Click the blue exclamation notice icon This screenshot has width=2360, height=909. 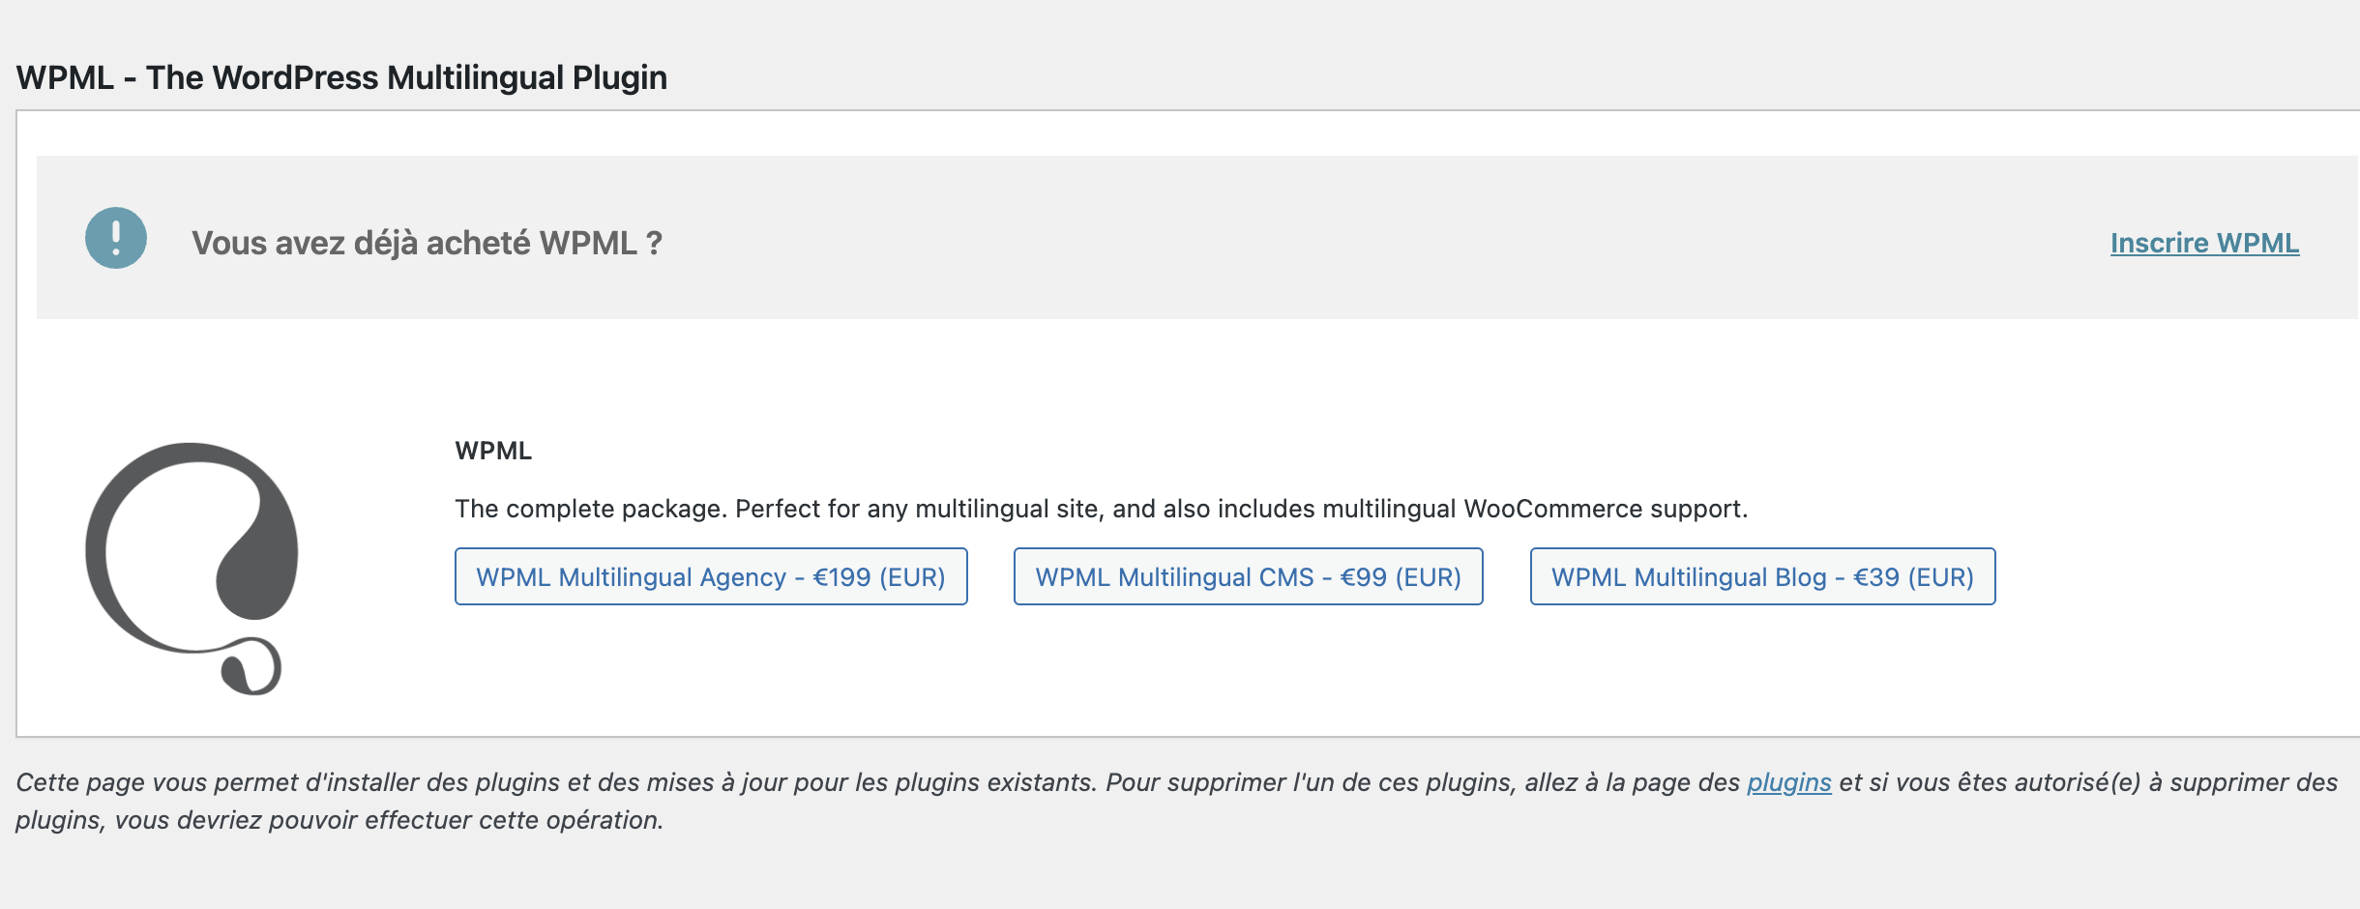[116, 238]
